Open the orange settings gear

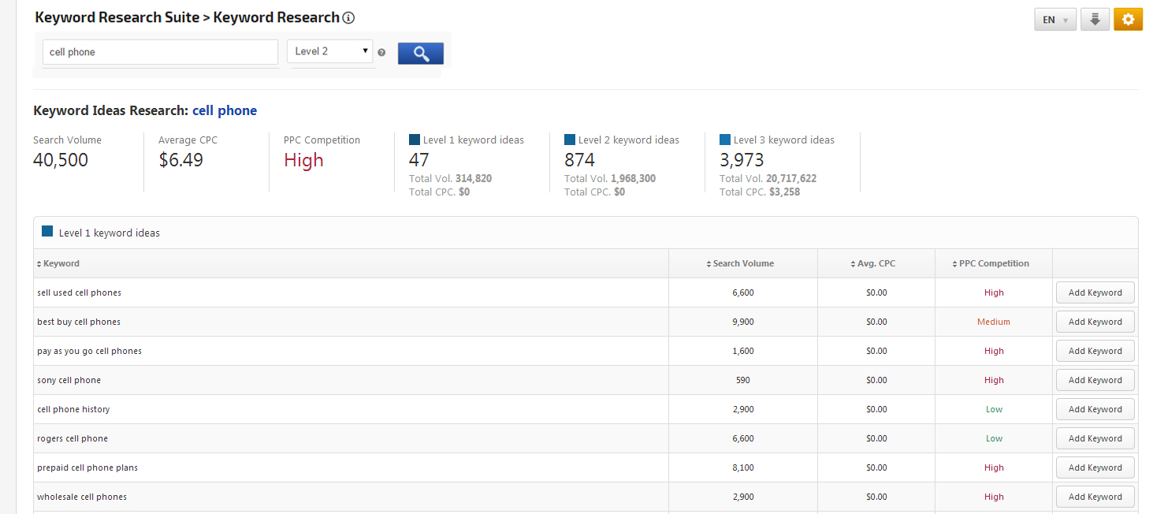pos(1128,20)
